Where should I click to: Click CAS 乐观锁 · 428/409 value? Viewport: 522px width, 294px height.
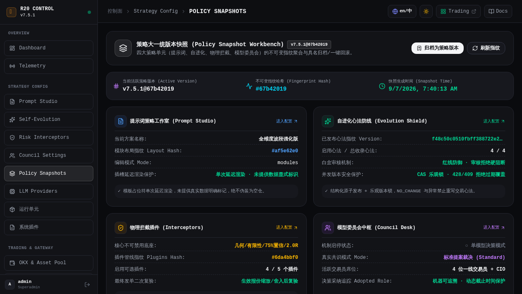coord(461,175)
